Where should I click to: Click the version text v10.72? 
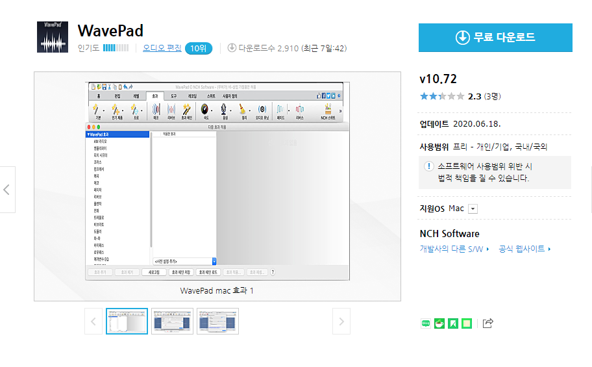tap(438, 79)
